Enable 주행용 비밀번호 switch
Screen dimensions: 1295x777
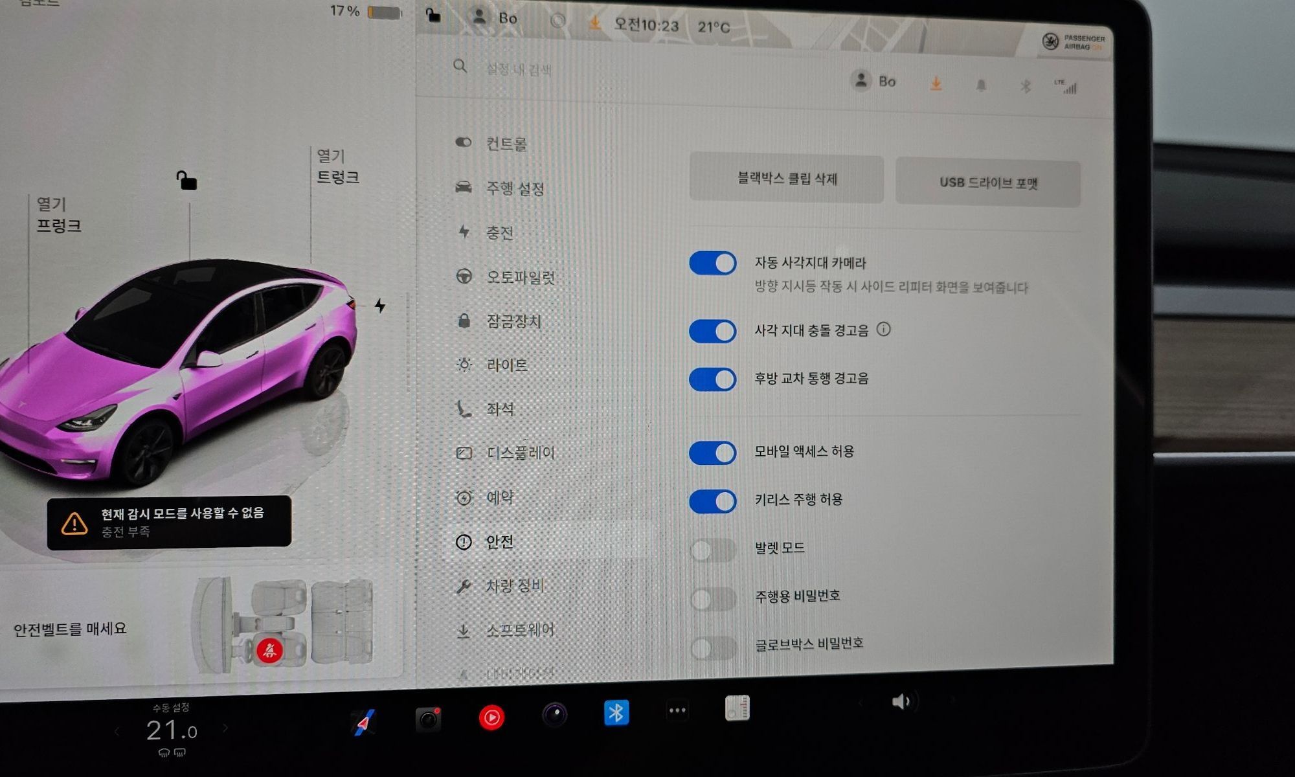[713, 599]
